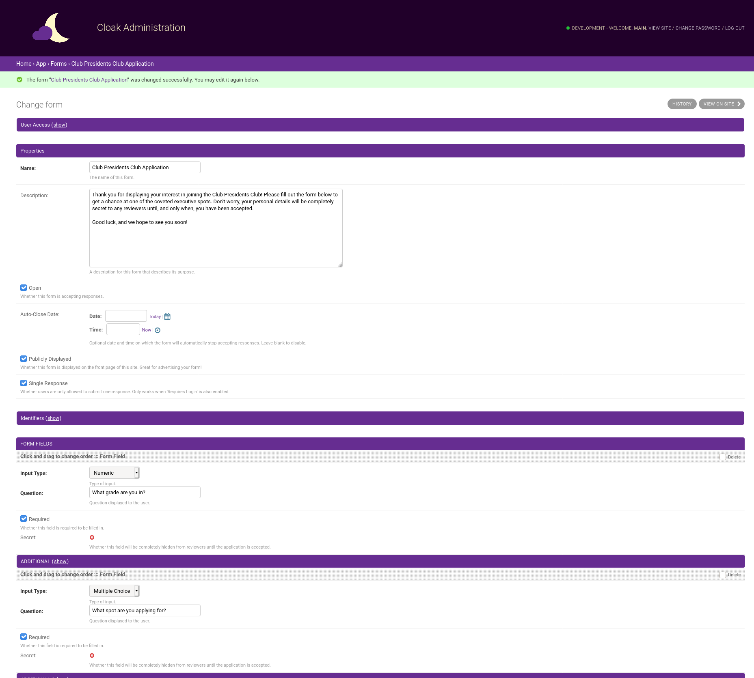Click the Auto-Close Time input
Image resolution: width=754 pixels, height=678 pixels.
pos(123,329)
